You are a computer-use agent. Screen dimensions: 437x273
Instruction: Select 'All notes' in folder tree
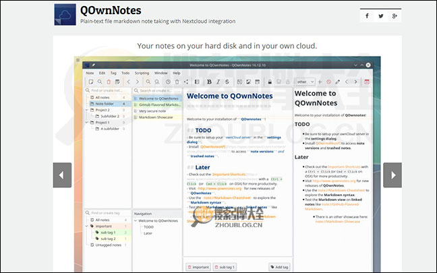point(103,98)
